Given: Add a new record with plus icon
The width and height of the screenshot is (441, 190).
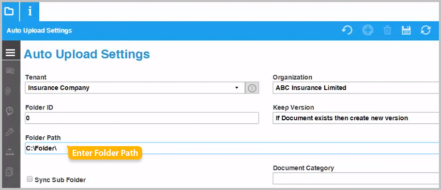Looking at the screenshot, I should (368, 30).
